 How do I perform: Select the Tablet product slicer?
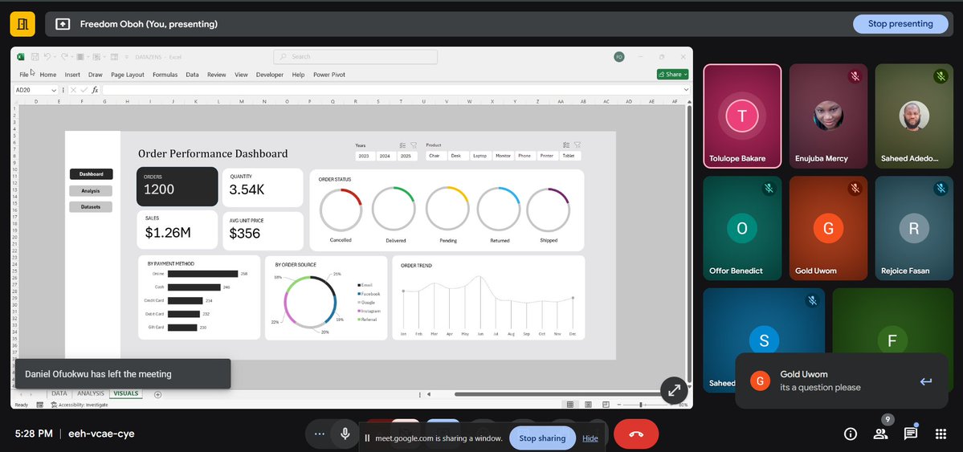coord(569,156)
